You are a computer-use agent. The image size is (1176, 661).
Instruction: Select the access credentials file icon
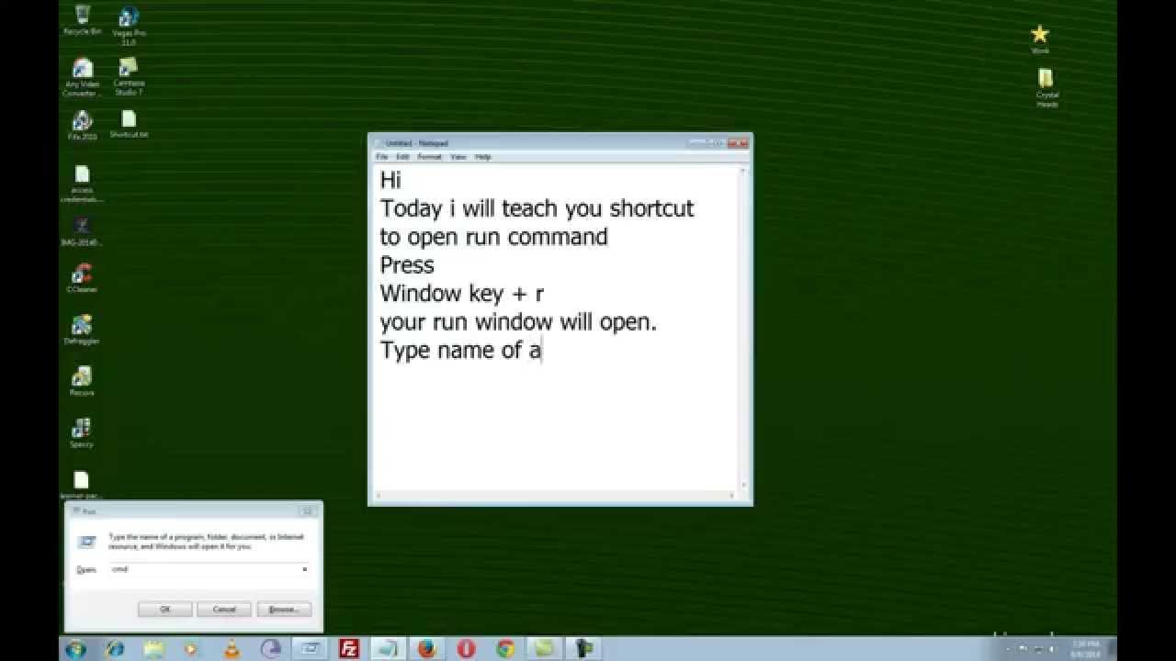[x=82, y=183]
